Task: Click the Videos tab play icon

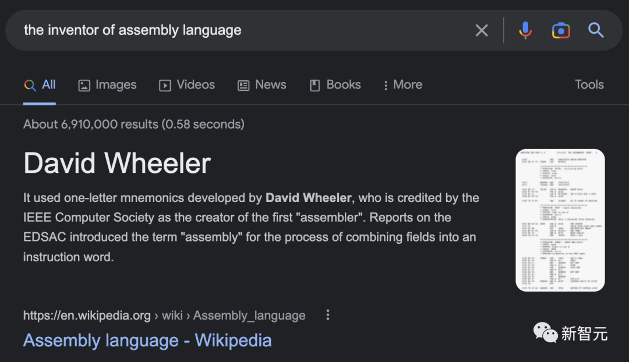Action: click(165, 86)
